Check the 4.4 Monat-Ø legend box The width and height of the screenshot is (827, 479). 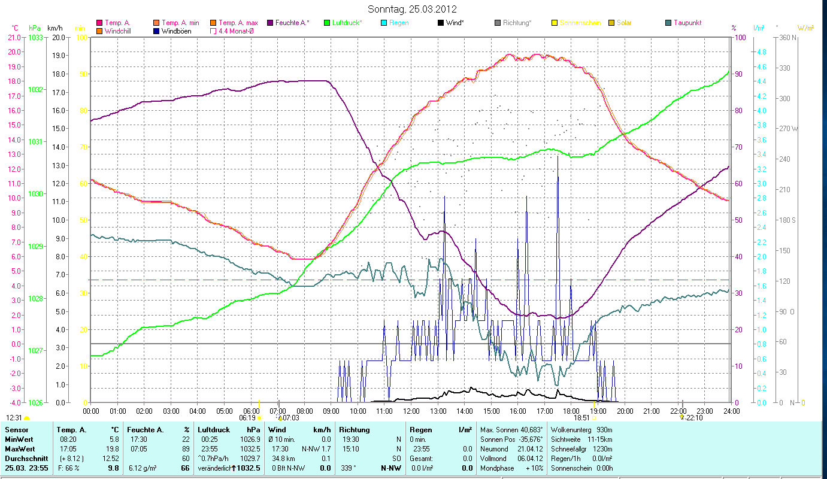pyautogui.click(x=213, y=31)
